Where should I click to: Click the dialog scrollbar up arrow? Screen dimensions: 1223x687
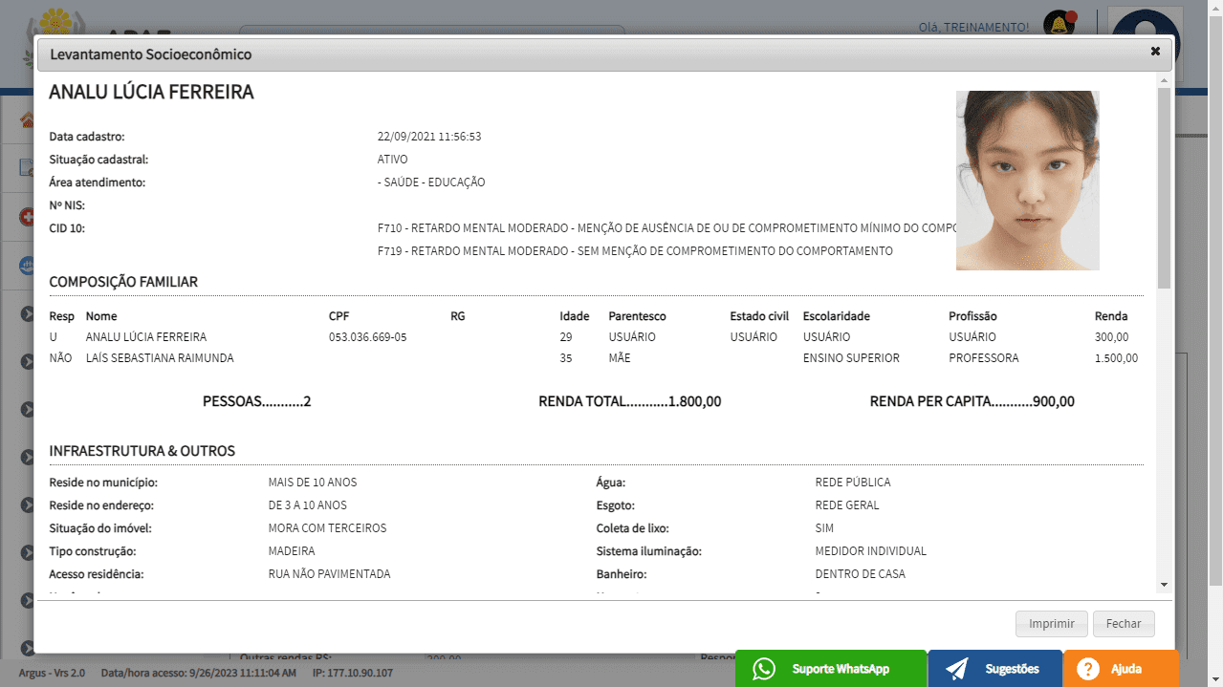click(1164, 80)
